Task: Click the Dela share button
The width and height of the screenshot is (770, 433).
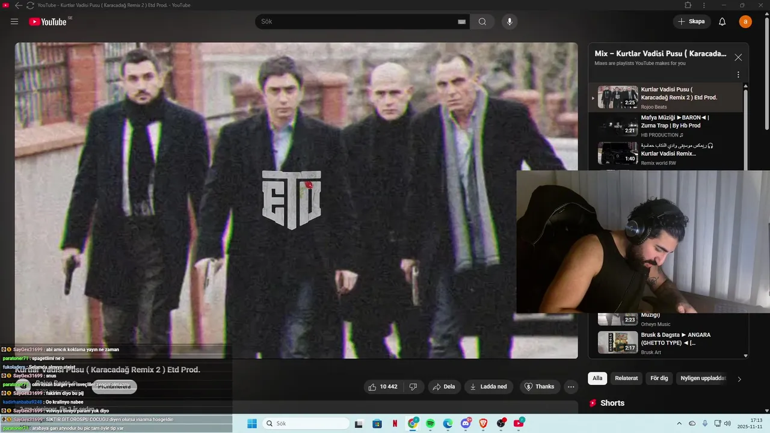Action: click(x=444, y=387)
